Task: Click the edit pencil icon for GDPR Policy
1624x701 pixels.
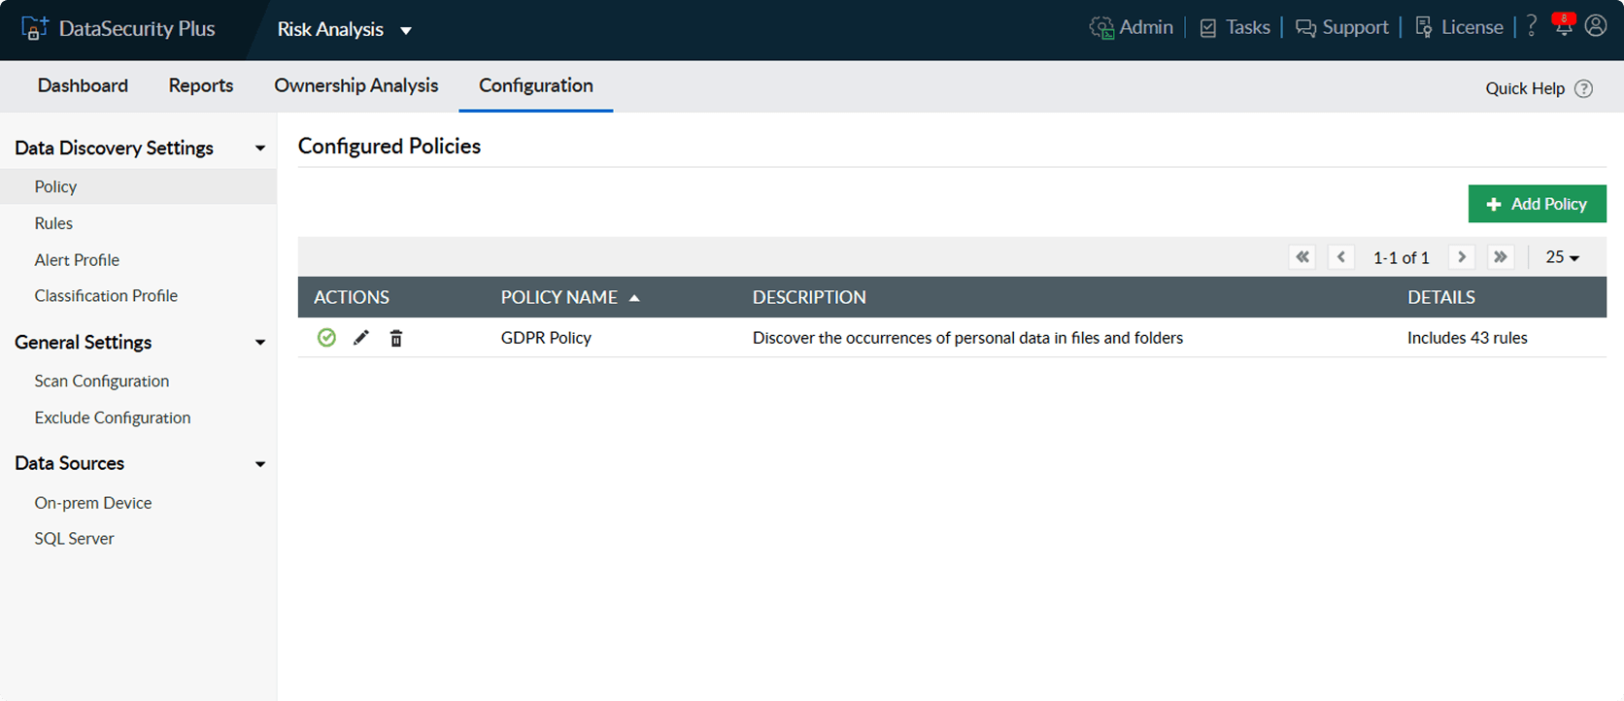Action: (x=361, y=338)
